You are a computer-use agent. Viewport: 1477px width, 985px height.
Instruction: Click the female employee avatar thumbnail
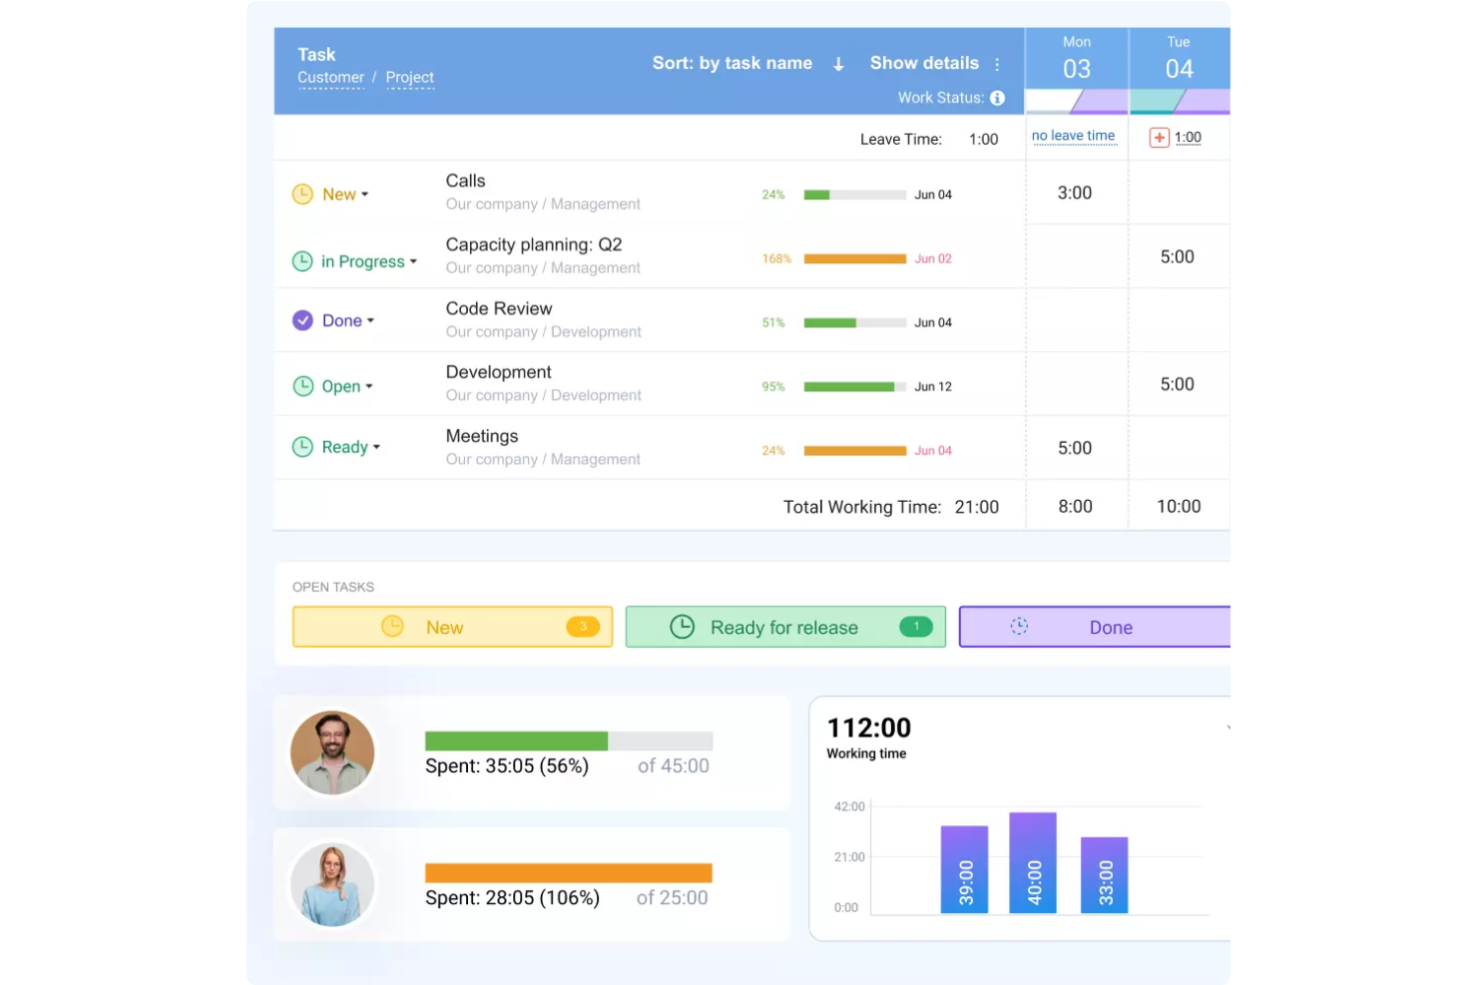click(332, 884)
